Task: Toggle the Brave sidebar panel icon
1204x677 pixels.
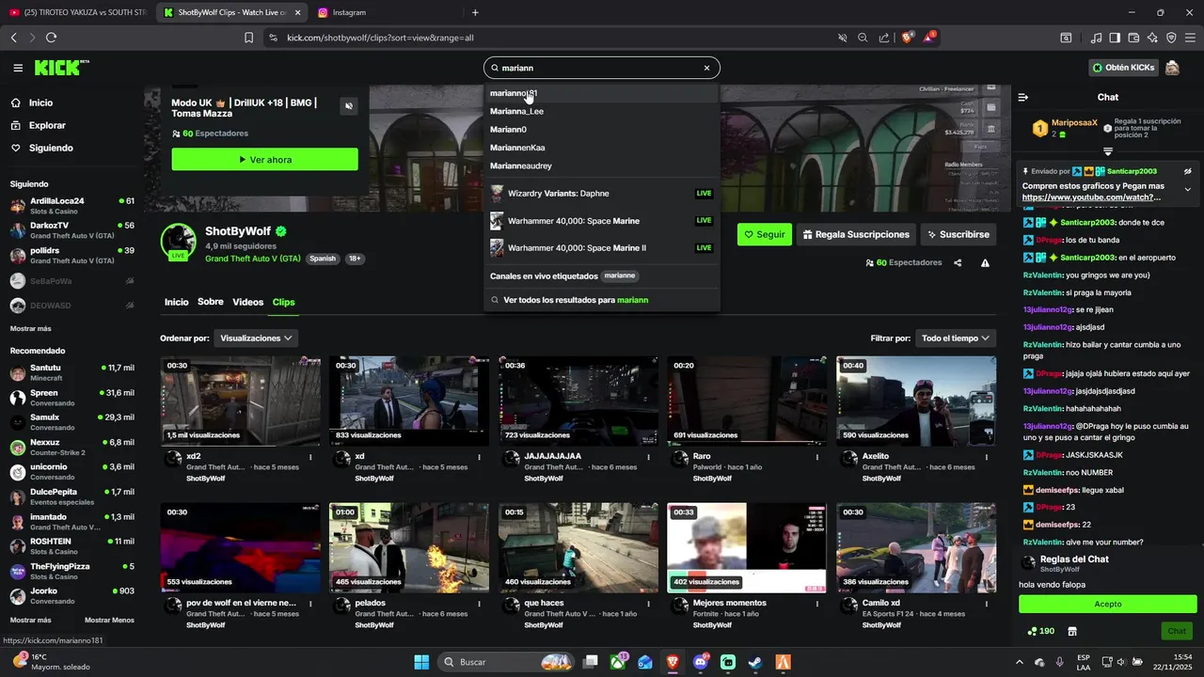Action: tap(1115, 38)
